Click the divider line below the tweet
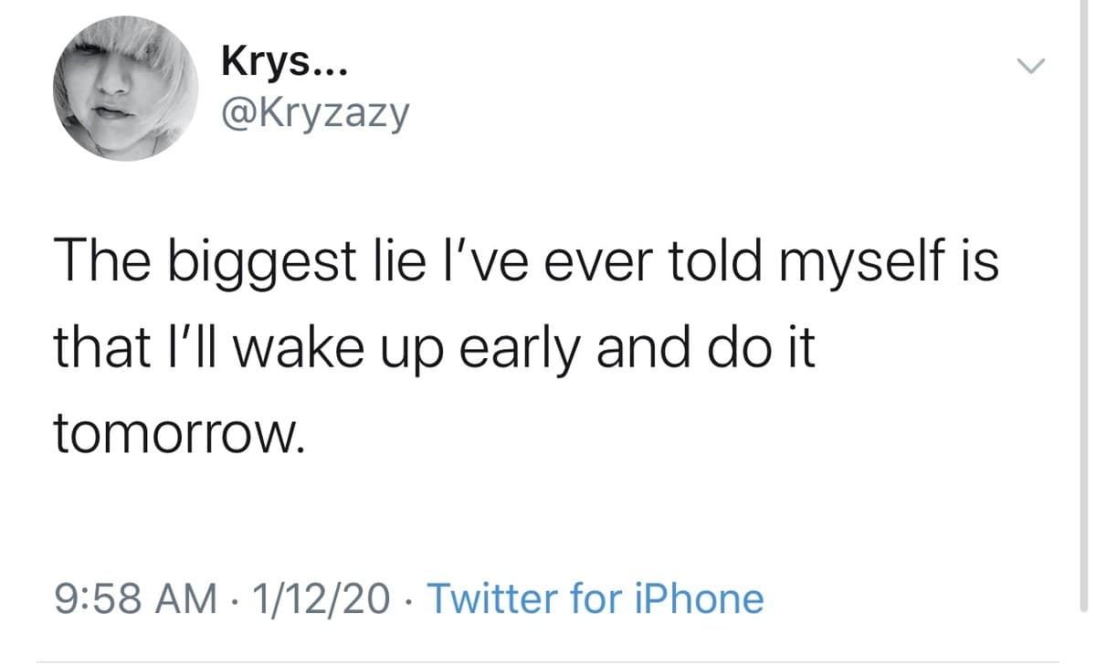1096x666 pixels. click(548, 661)
